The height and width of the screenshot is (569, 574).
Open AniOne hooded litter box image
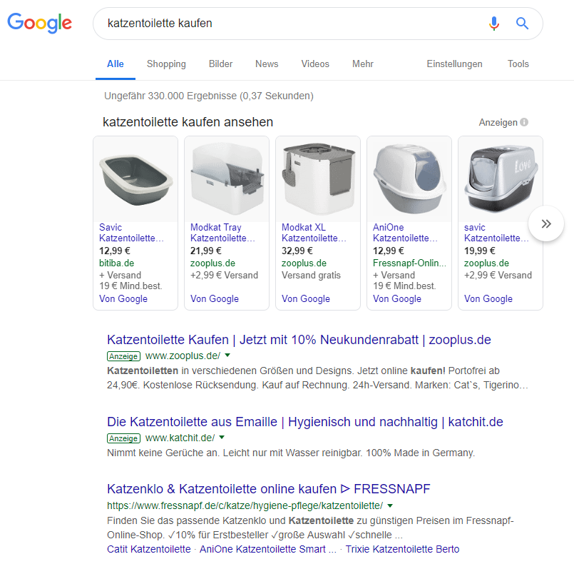pyautogui.click(x=409, y=180)
